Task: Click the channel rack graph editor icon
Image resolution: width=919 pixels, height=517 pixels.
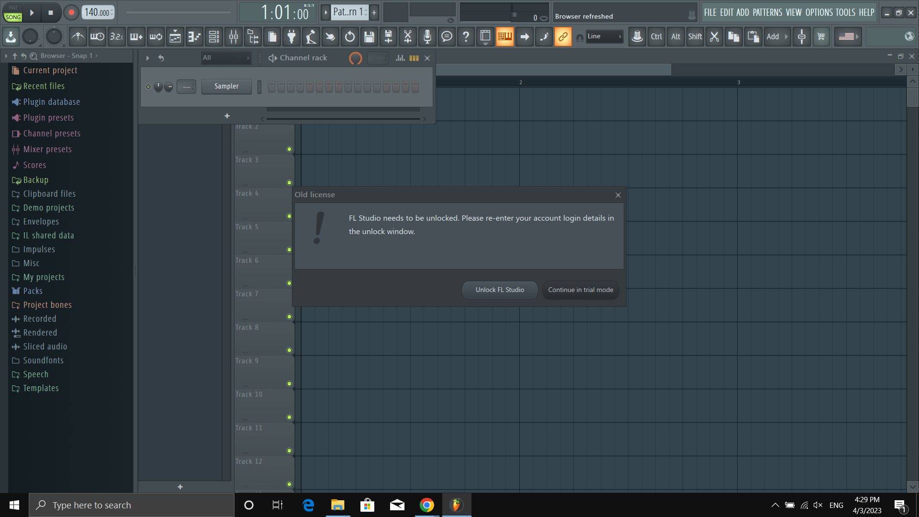Action: pyautogui.click(x=400, y=58)
